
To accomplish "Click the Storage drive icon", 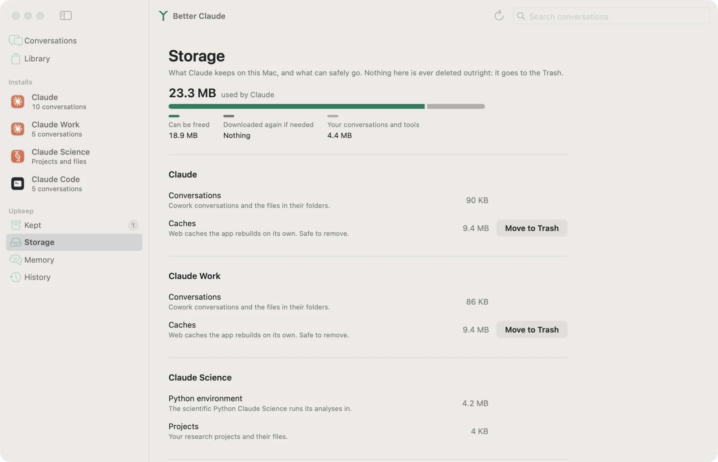I will click(x=16, y=242).
